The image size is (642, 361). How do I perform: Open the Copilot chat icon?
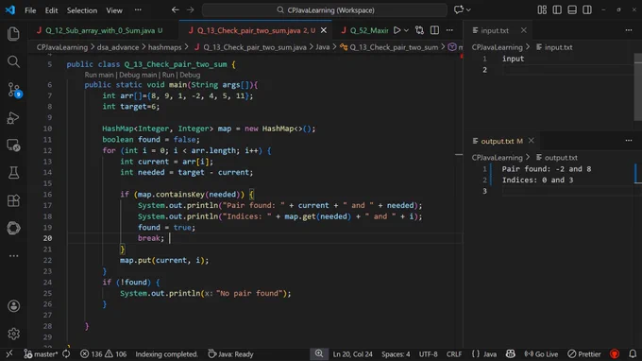tap(459, 9)
